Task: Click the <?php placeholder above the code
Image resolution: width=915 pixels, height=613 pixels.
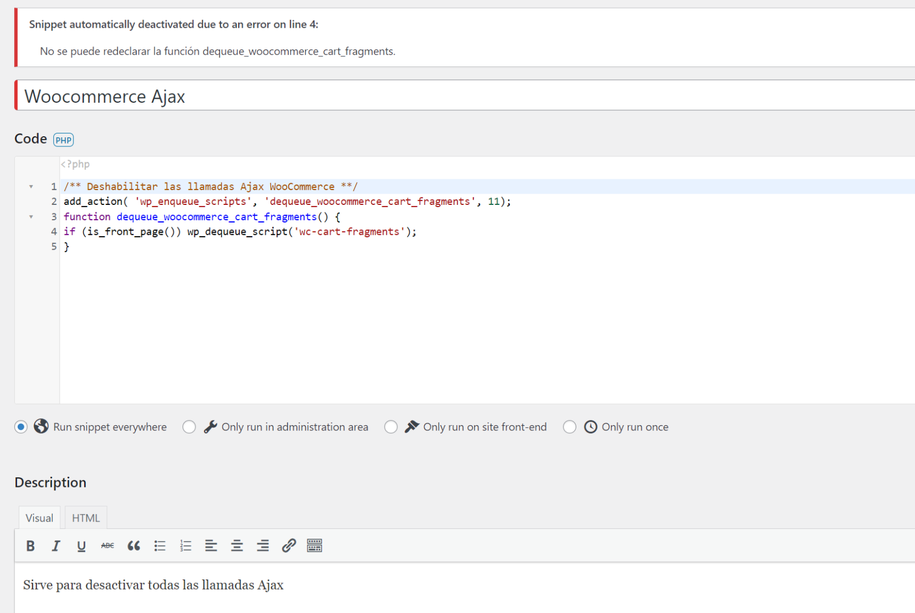Action: click(75, 164)
